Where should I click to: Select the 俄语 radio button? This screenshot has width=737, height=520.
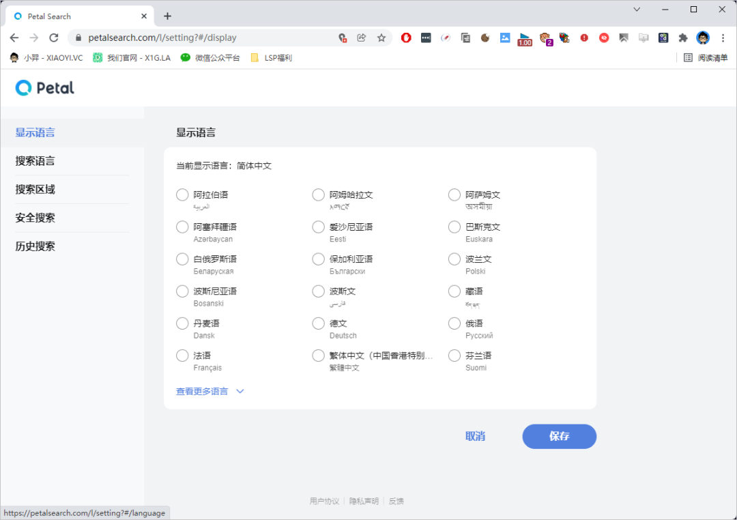pyautogui.click(x=454, y=323)
